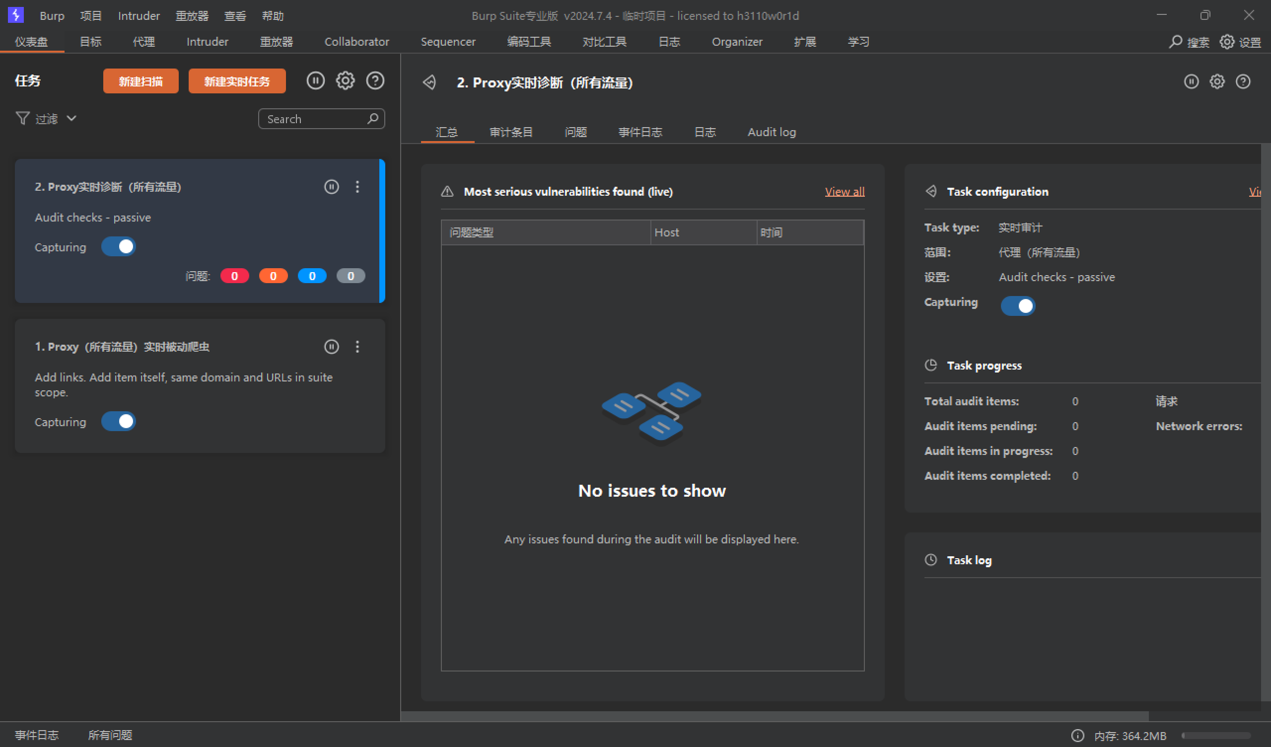Click the pause icon on task 1
This screenshot has width=1271, height=747.
pos(332,346)
